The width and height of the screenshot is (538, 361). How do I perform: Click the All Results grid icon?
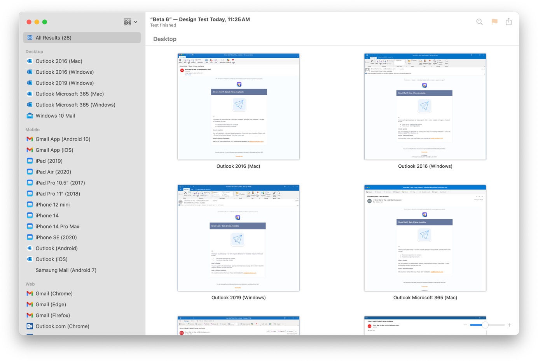pyautogui.click(x=30, y=38)
